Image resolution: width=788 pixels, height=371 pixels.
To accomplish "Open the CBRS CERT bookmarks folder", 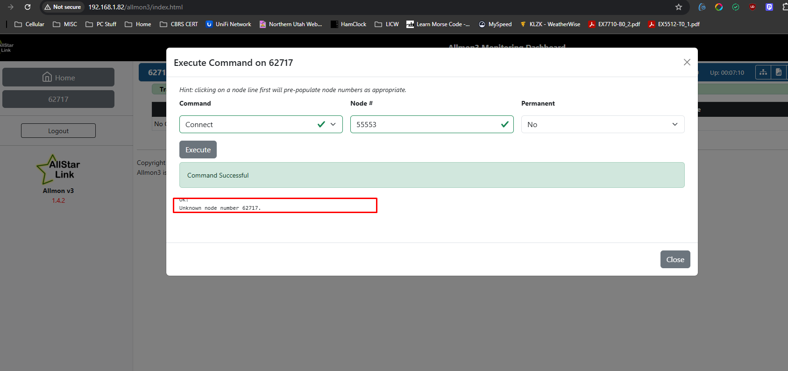I will (179, 24).
